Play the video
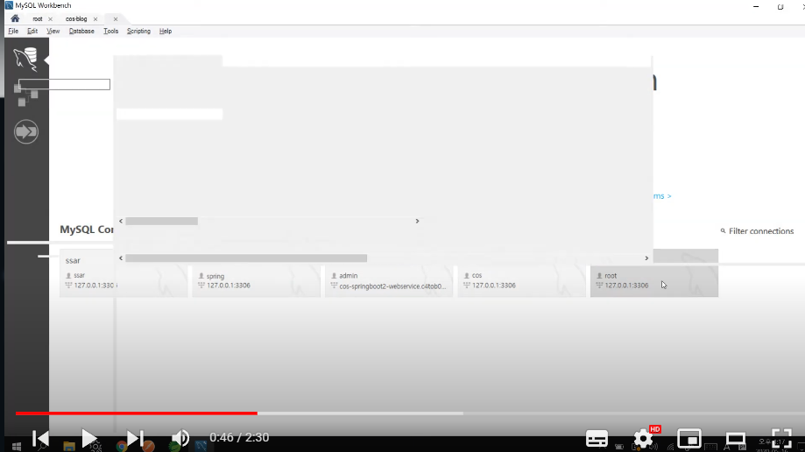This screenshot has height=452, width=805. [88, 438]
